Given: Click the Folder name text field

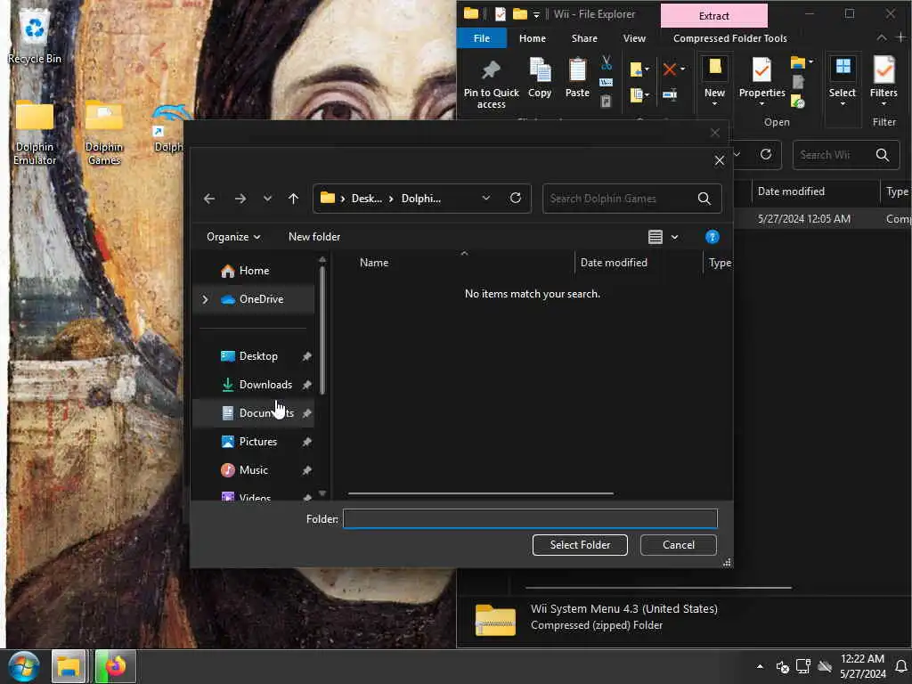Looking at the screenshot, I should click(x=530, y=518).
